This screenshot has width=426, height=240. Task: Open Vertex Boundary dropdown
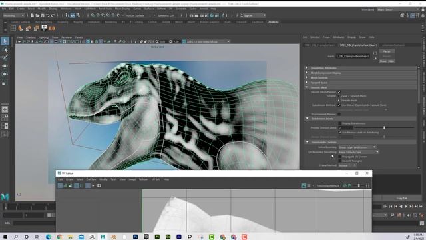pyautogui.click(x=357, y=147)
